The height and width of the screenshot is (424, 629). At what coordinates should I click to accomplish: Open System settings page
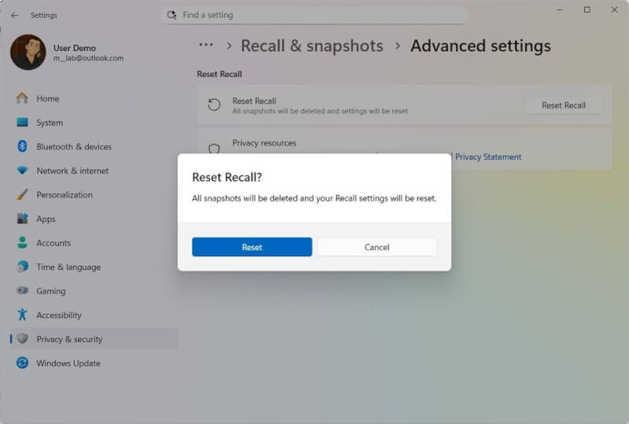pos(50,123)
